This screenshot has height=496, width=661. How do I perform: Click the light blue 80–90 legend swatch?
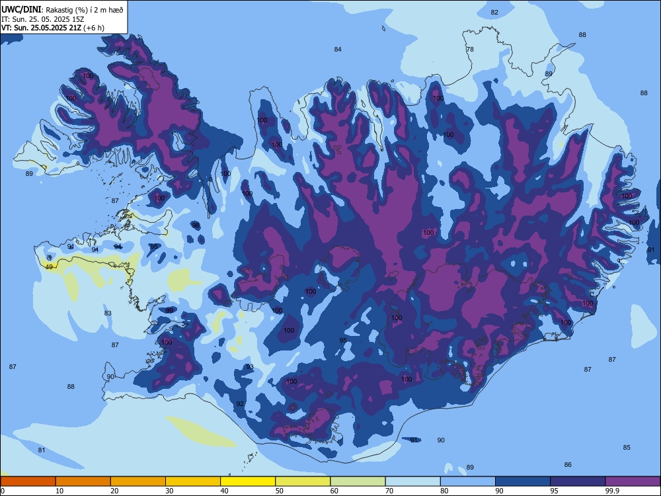point(468,481)
